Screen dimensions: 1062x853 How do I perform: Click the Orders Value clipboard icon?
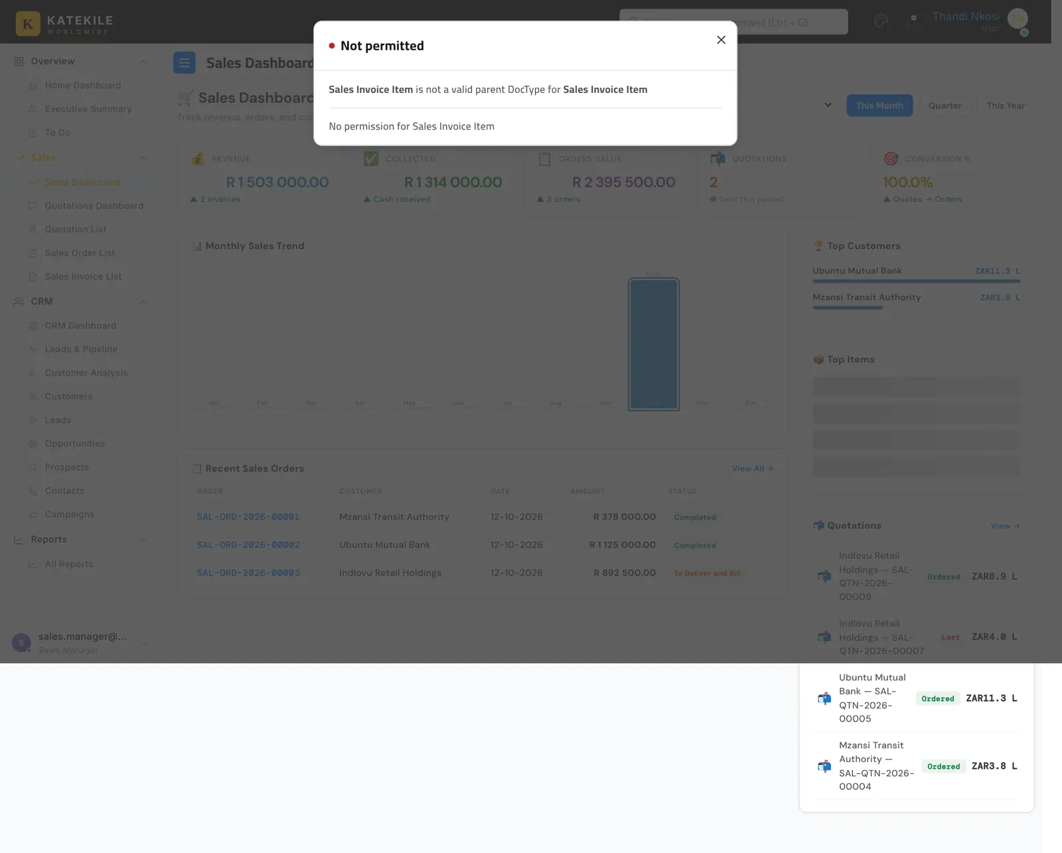544,159
